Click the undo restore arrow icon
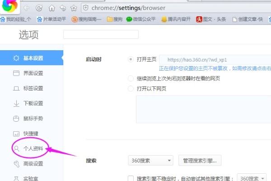The image size is (271, 181). (x=62, y=8)
